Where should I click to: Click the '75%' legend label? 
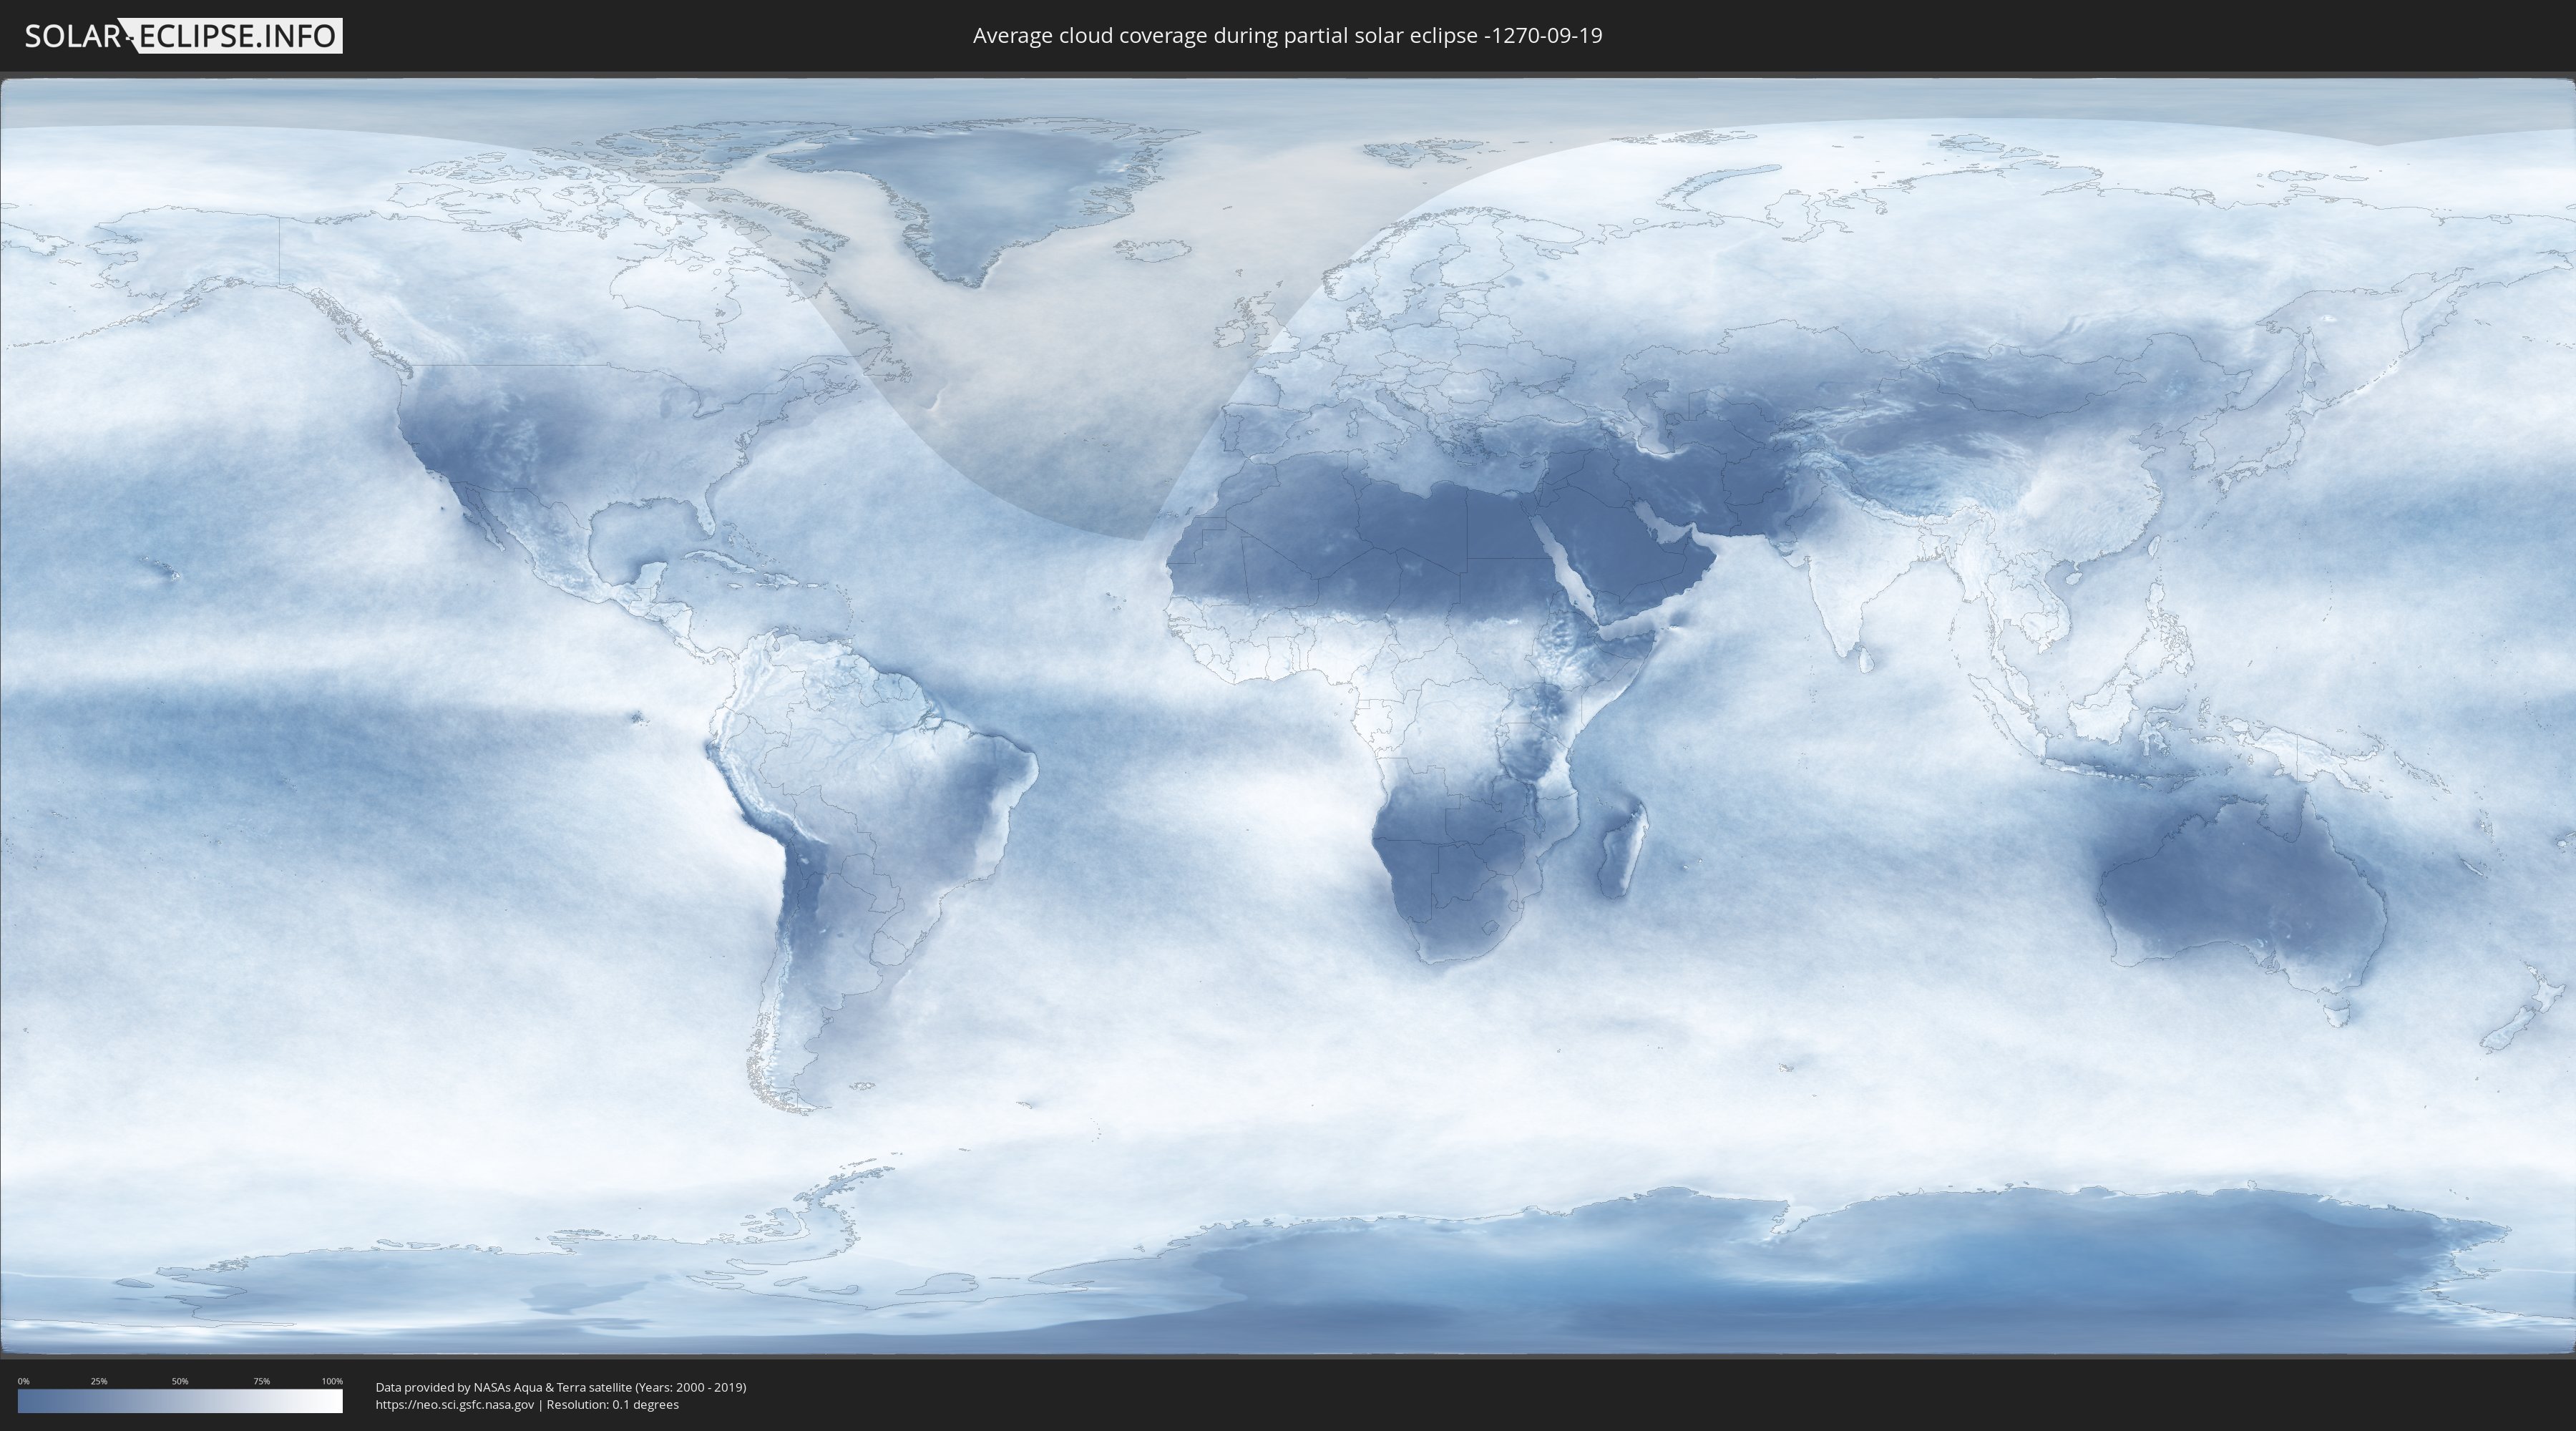click(261, 1381)
